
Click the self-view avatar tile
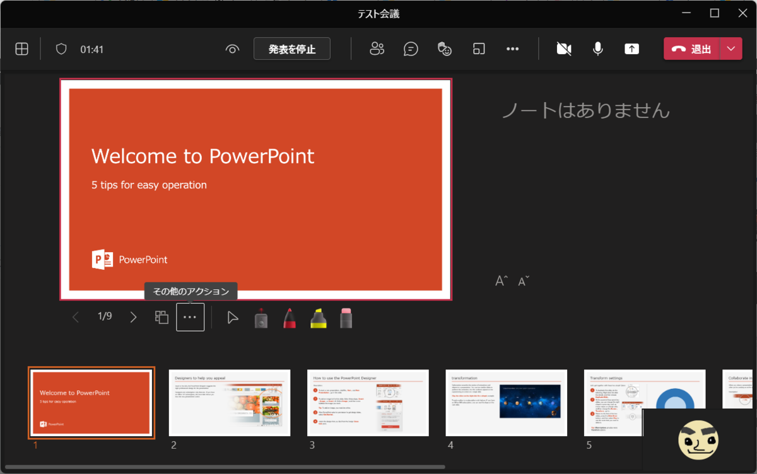coord(699,440)
